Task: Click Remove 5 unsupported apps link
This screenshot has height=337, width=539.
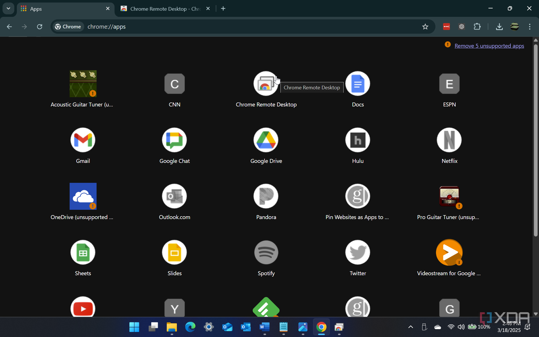Action: coord(489,46)
